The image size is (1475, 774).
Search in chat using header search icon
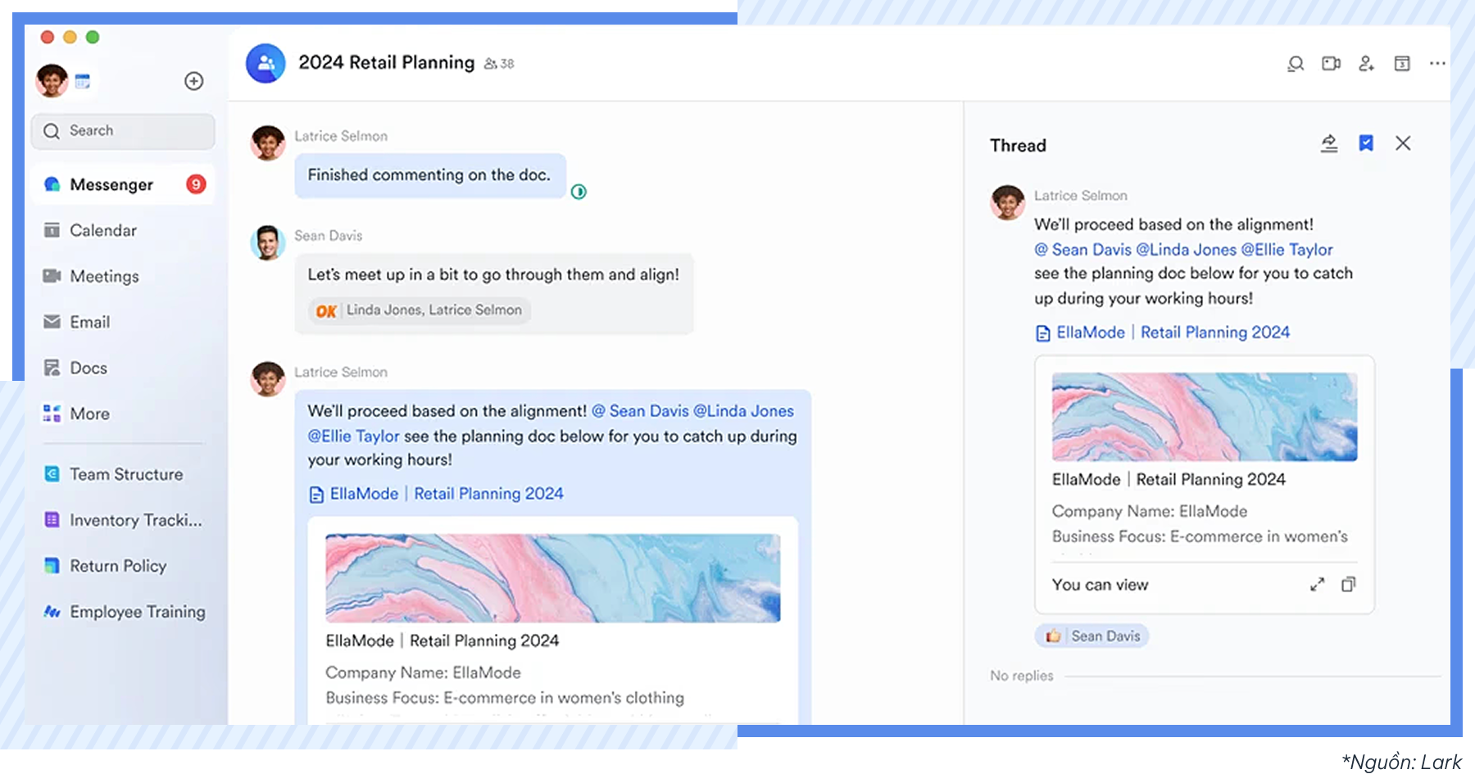[1296, 64]
